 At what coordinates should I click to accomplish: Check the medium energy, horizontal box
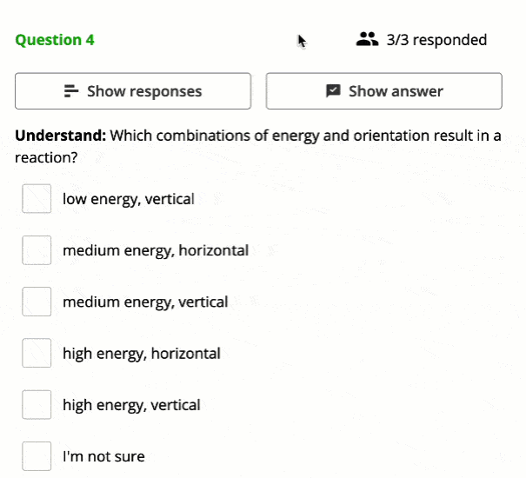37,250
